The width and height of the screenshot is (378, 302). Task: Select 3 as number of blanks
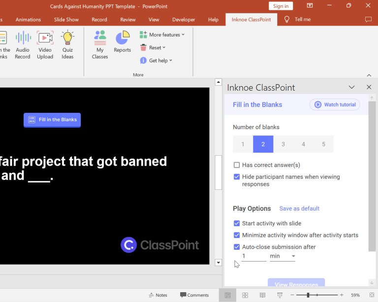pyautogui.click(x=283, y=144)
